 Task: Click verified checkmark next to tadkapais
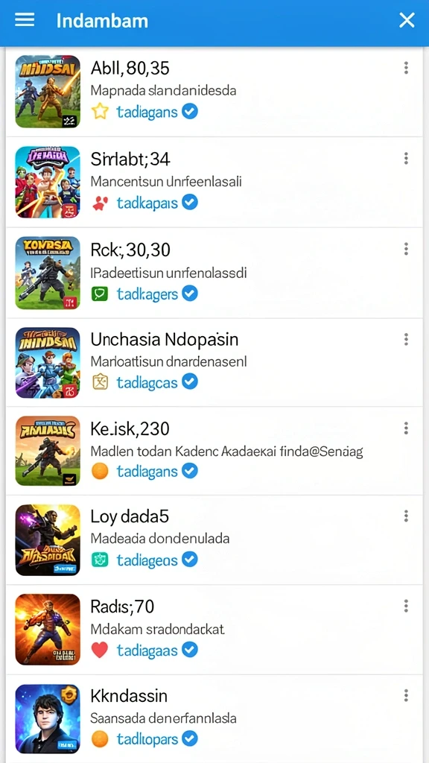pos(190,201)
